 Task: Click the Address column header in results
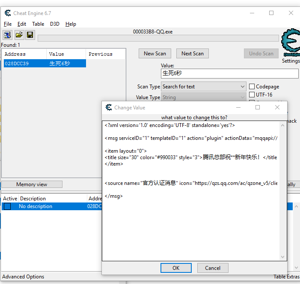(x=24, y=54)
